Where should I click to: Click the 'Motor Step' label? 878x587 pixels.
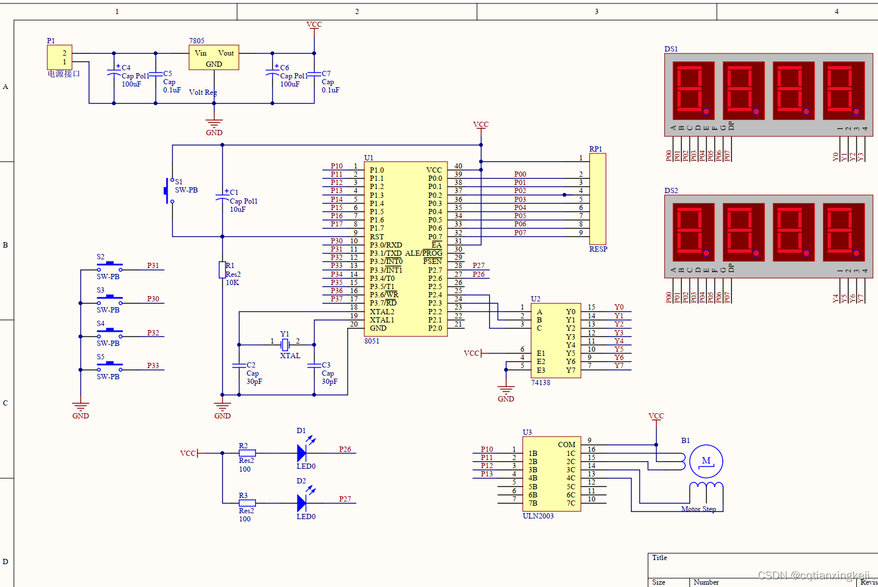(698, 509)
